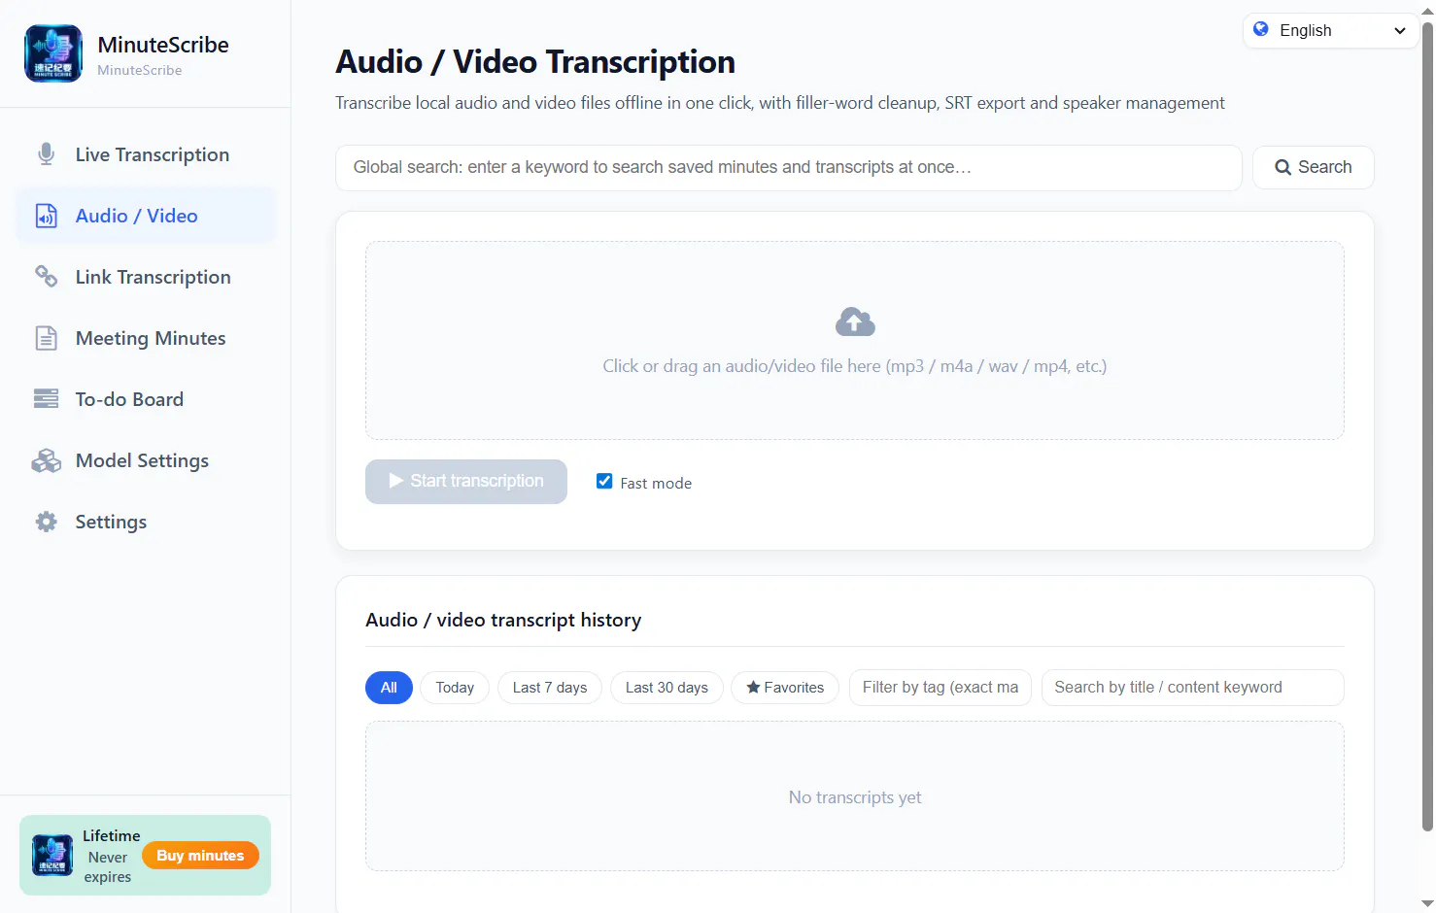Filter history by Today

point(455,688)
